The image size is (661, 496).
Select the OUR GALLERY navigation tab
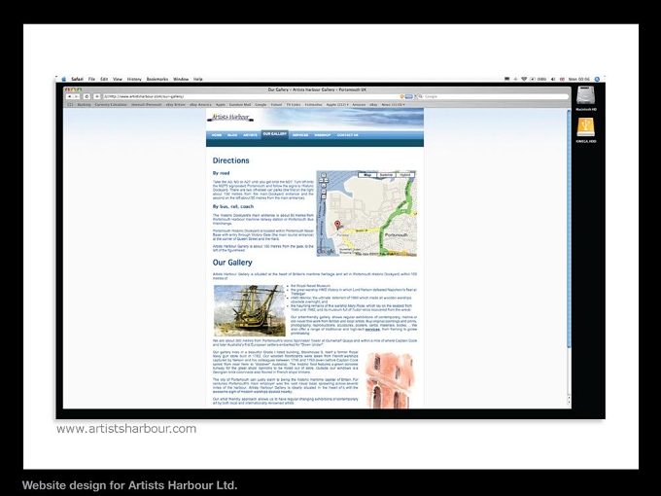pyautogui.click(x=275, y=134)
